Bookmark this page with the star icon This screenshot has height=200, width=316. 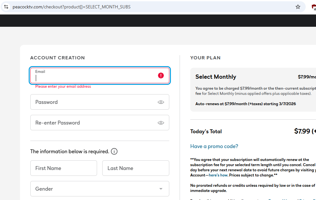point(298,7)
